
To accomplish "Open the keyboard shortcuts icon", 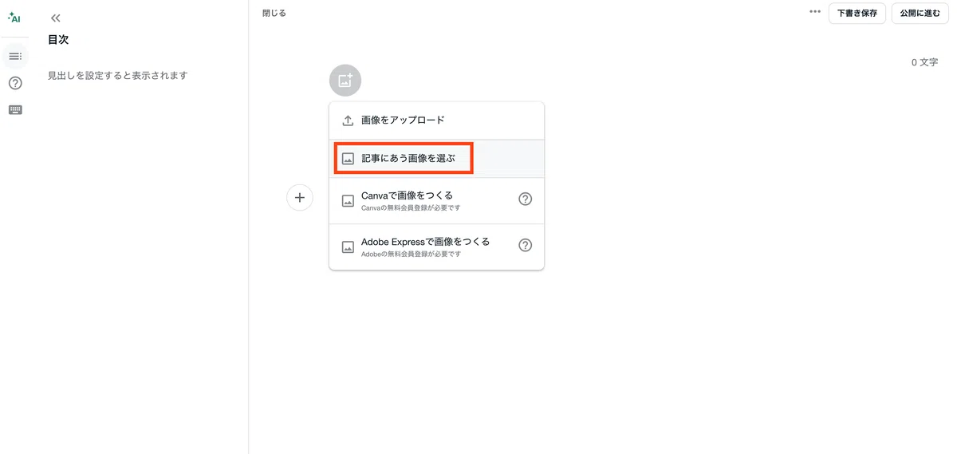I will pos(15,110).
